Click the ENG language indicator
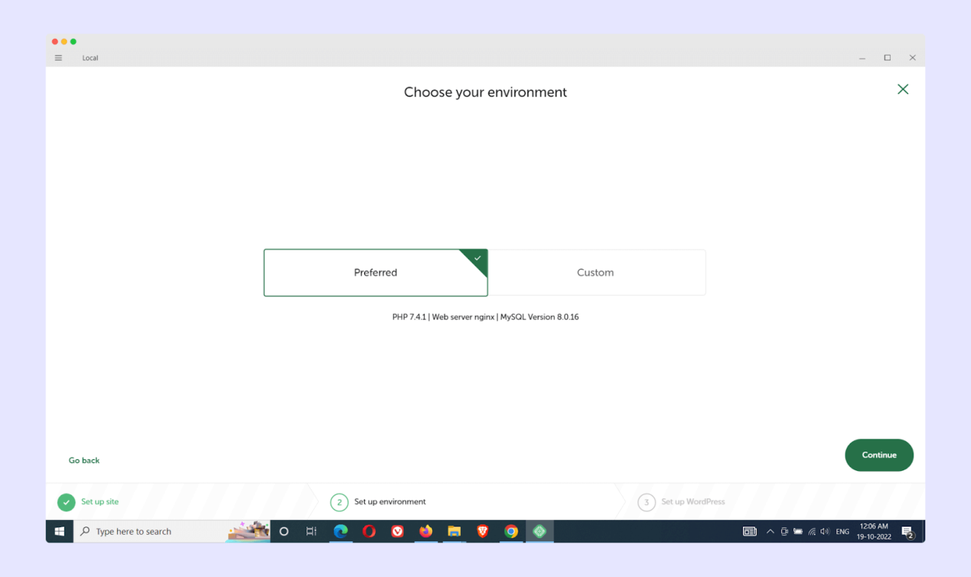The height and width of the screenshot is (577, 971). [842, 532]
